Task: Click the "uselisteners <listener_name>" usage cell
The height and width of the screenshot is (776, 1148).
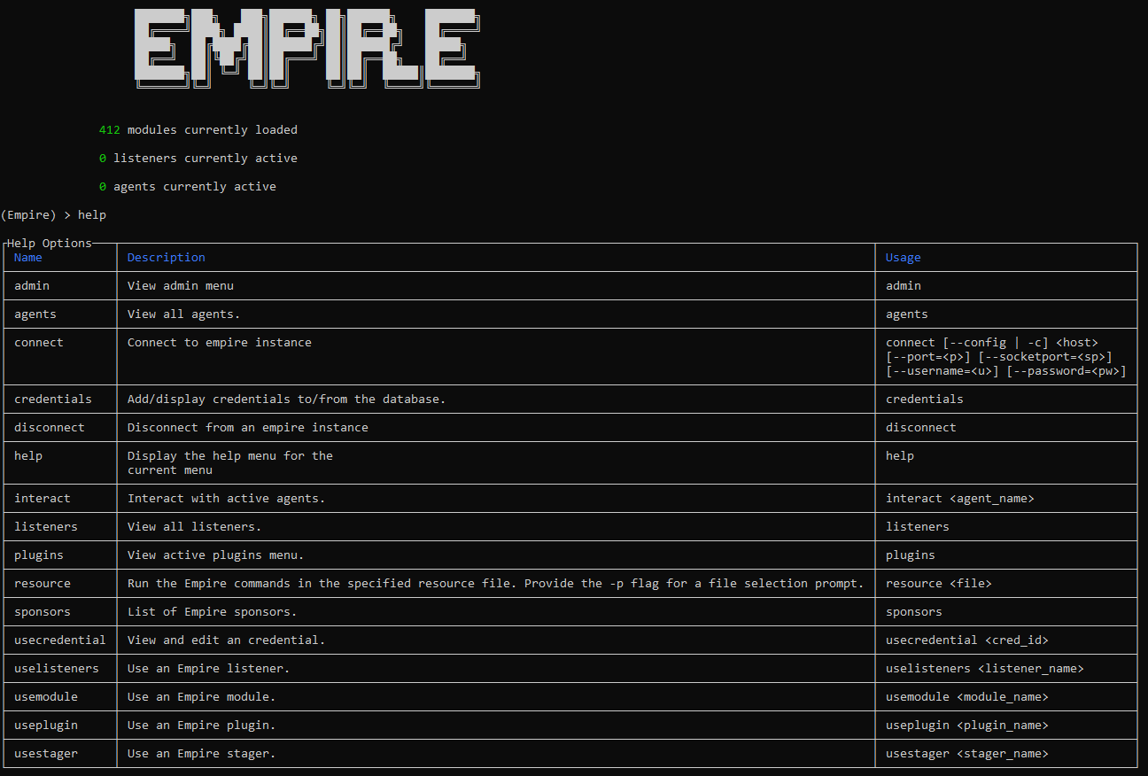Action: click(985, 669)
